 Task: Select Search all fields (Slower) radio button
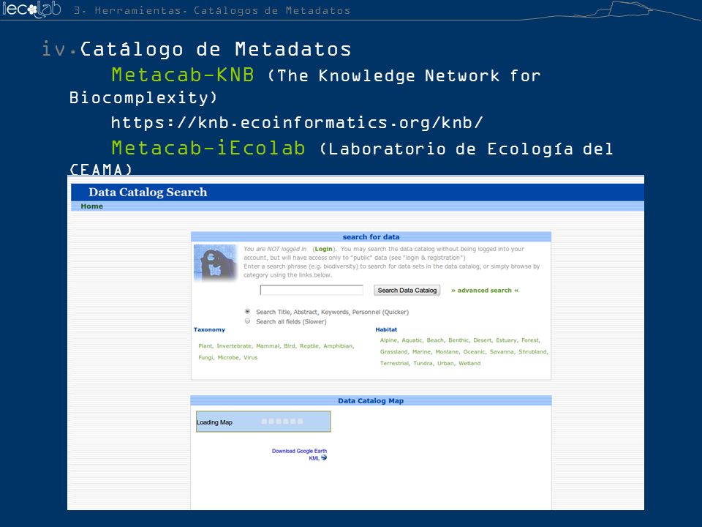(248, 321)
